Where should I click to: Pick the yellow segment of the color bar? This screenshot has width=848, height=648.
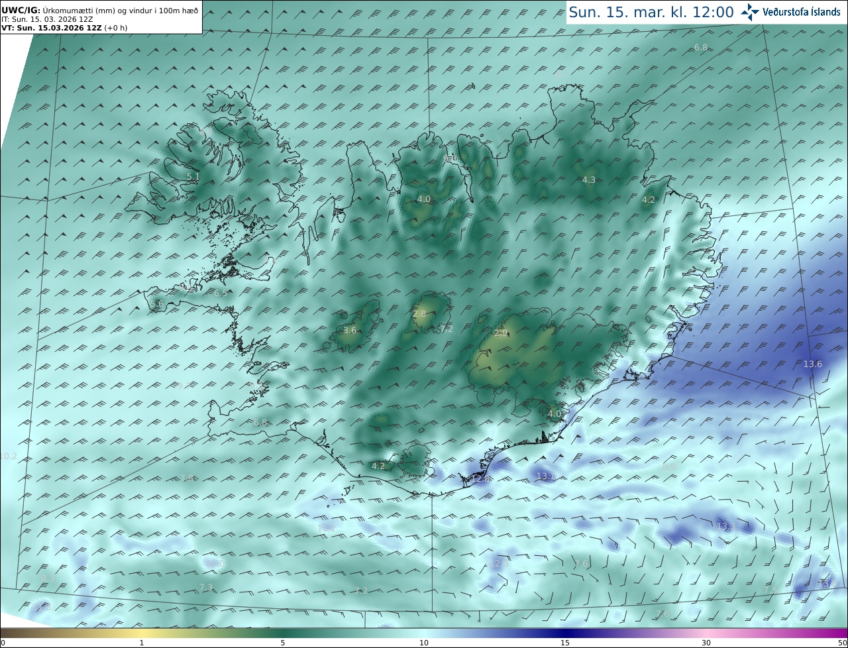142,633
